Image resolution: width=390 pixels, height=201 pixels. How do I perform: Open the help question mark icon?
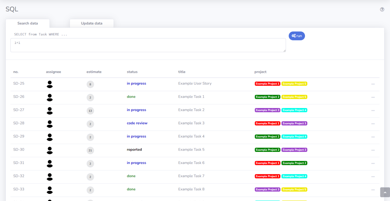[x=382, y=9]
